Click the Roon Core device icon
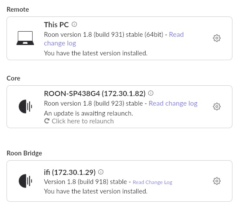Image resolution: width=242 pixels, height=213 pixels. coord(25,106)
